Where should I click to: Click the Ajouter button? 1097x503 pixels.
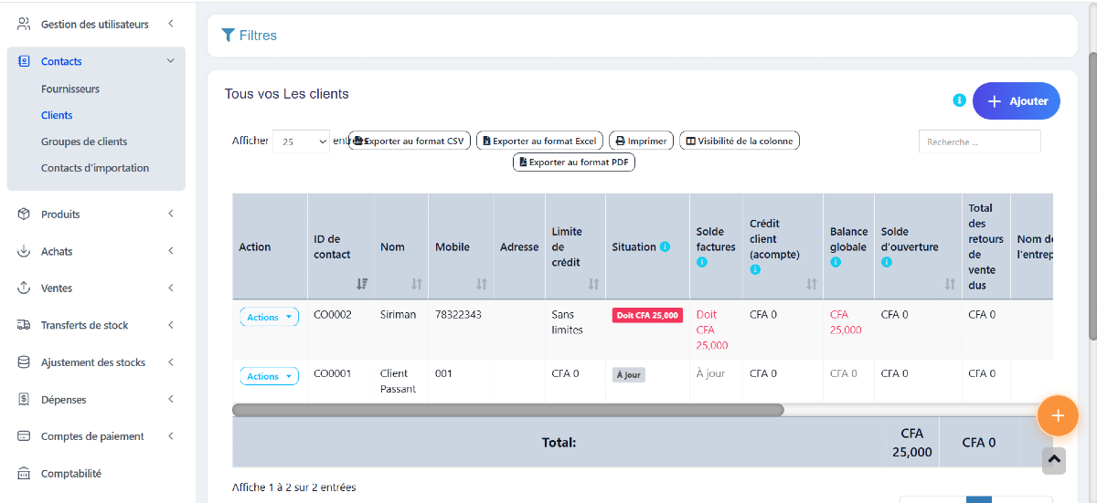pos(1017,101)
